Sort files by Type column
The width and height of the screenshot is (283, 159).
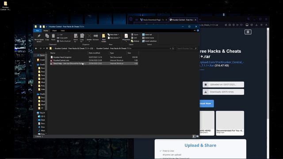(x=118, y=53)
